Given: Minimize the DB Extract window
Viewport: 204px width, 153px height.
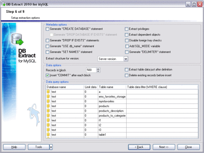Looking at the screenshot, I should (x=188, y=4).
